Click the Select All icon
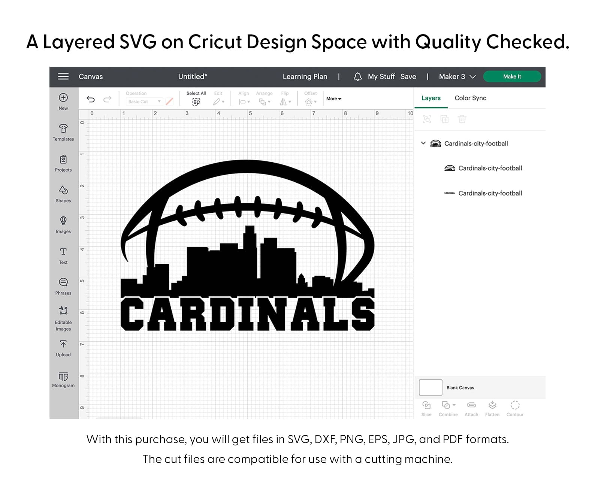 196,102
